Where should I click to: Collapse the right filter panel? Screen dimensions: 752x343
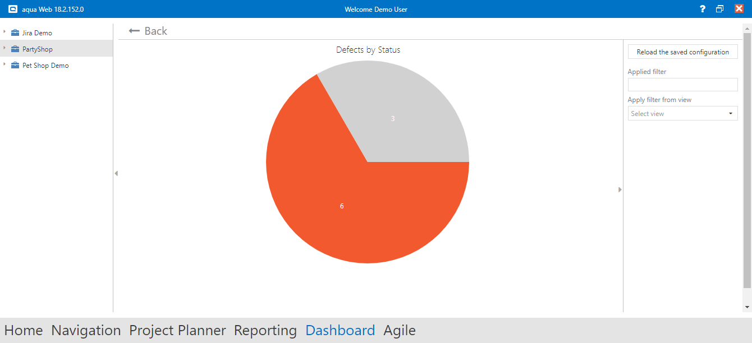620,189
